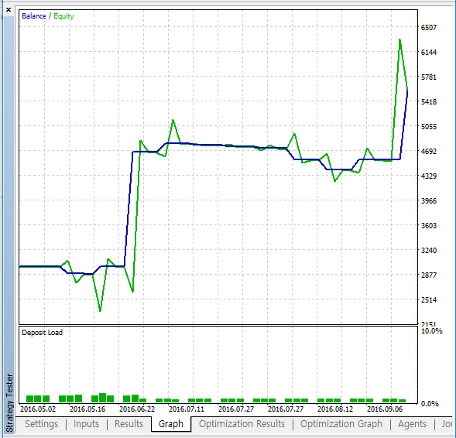This screenshot has width=456, height=438.
Task: Click the 2877 axis value
Action: (x=429, y=275)
